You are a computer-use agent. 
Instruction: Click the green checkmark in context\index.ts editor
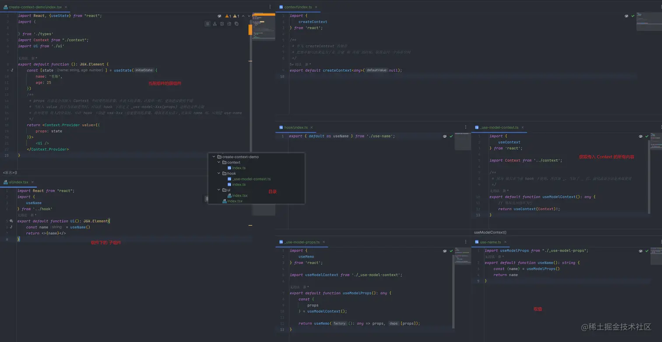point(633,16)
